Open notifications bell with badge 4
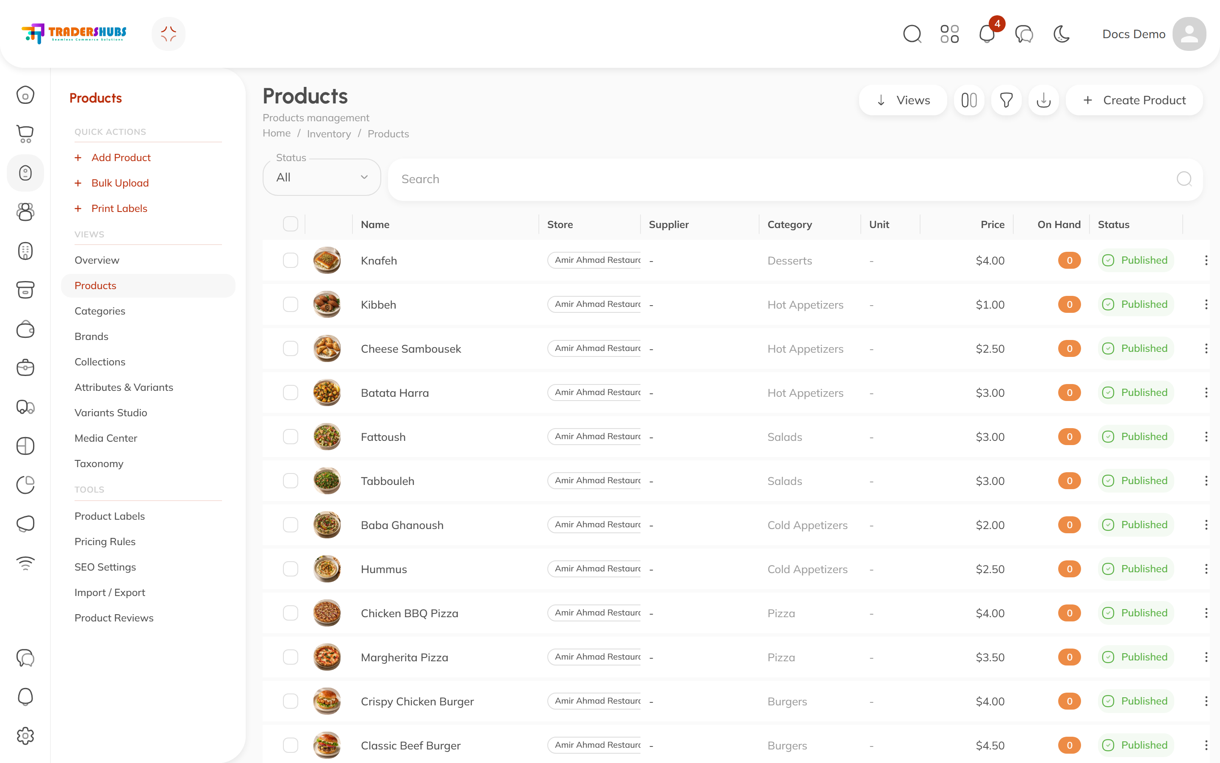 [x=987, y=34]
